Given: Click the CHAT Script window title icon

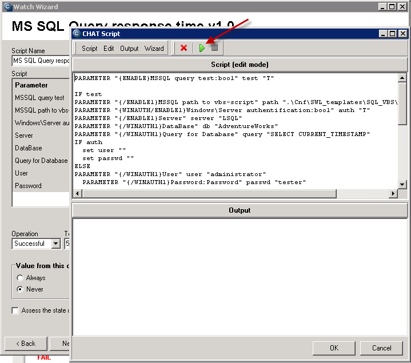Looking at the screenshot, I should coord(77,34).
